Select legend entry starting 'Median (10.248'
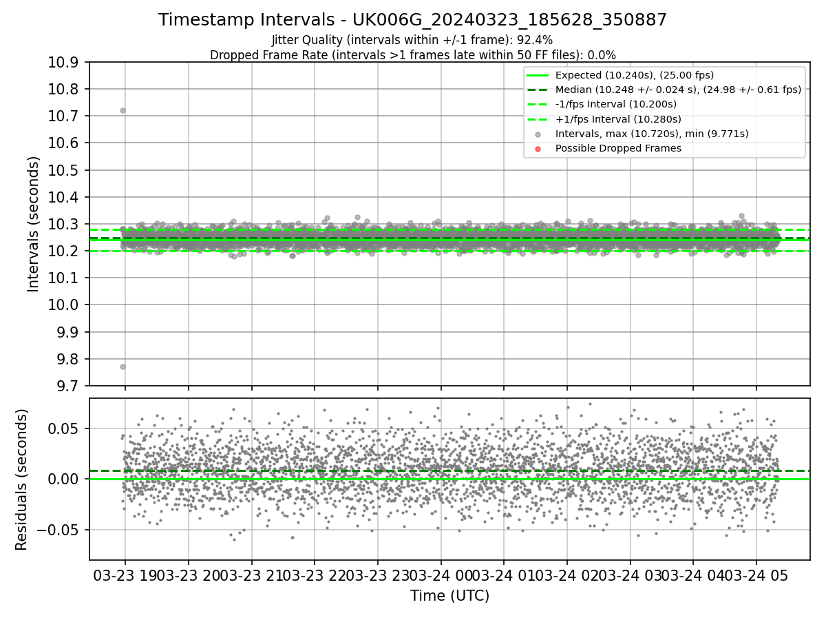The width and height of the screenshot is (826, 620). [x=678, y=90]
